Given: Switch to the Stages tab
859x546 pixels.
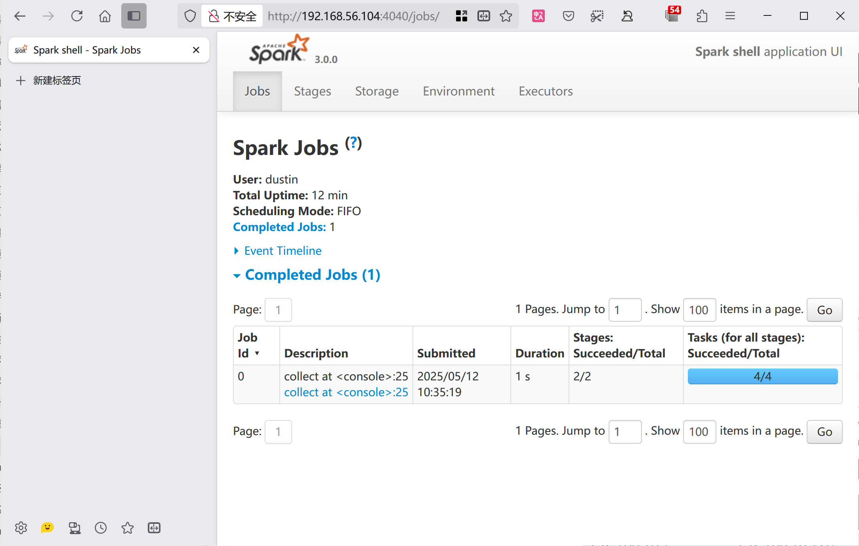Looking at the screenshot, I should point(312,91).
